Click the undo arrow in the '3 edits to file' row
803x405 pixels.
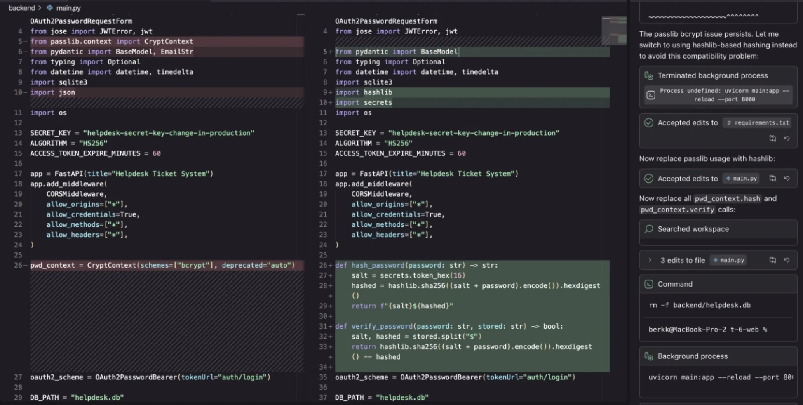(787, 260)
